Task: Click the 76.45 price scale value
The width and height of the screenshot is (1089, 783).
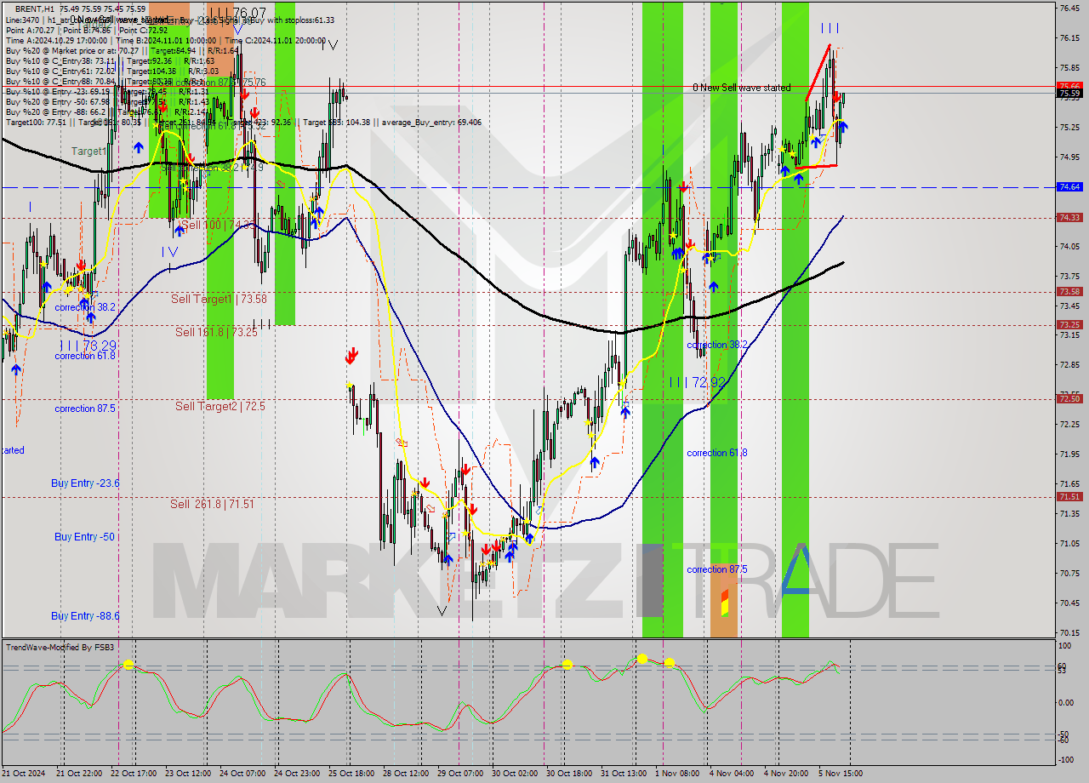Action: pos(1069,9)
